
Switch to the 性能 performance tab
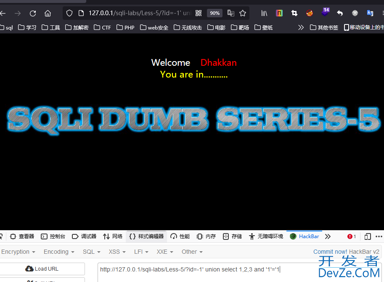click(180, 236)
